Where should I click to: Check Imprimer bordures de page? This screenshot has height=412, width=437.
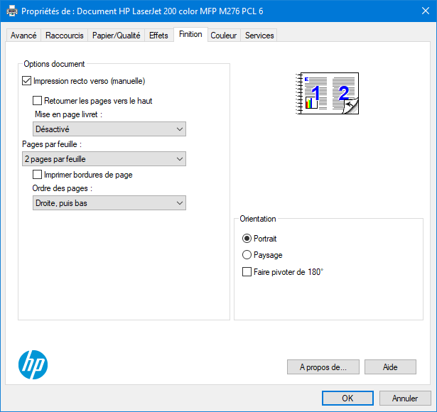(38, 175)
